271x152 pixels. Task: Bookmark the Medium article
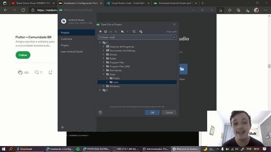[x=50, y=72]
